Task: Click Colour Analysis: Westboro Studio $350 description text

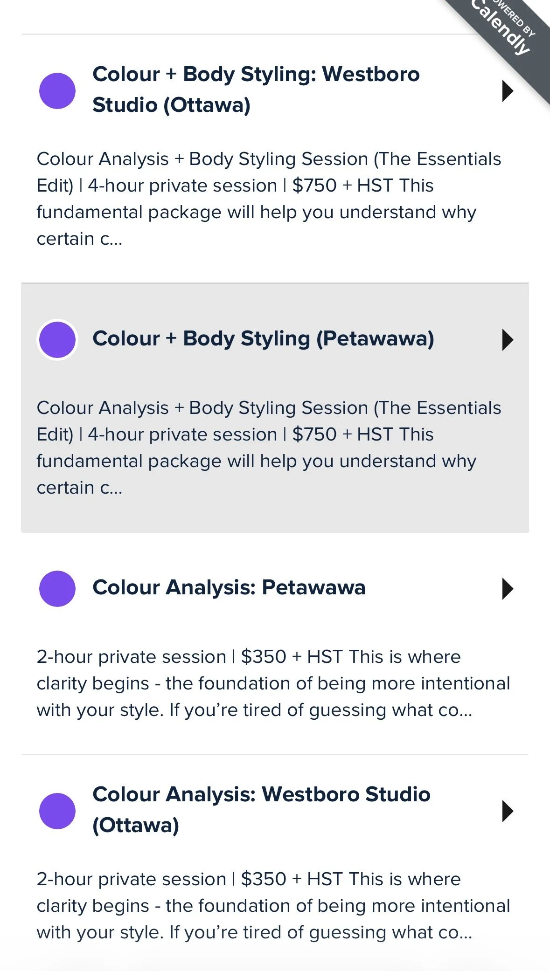Action: 273,905
